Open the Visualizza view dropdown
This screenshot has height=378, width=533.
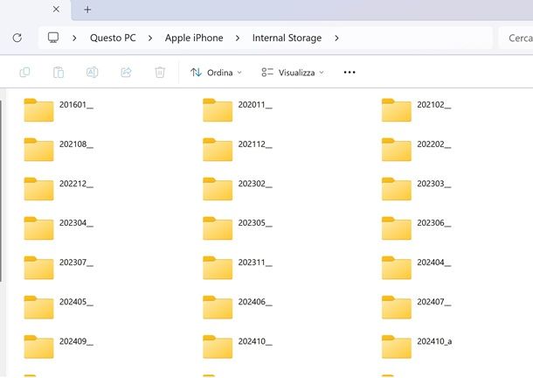293,73
